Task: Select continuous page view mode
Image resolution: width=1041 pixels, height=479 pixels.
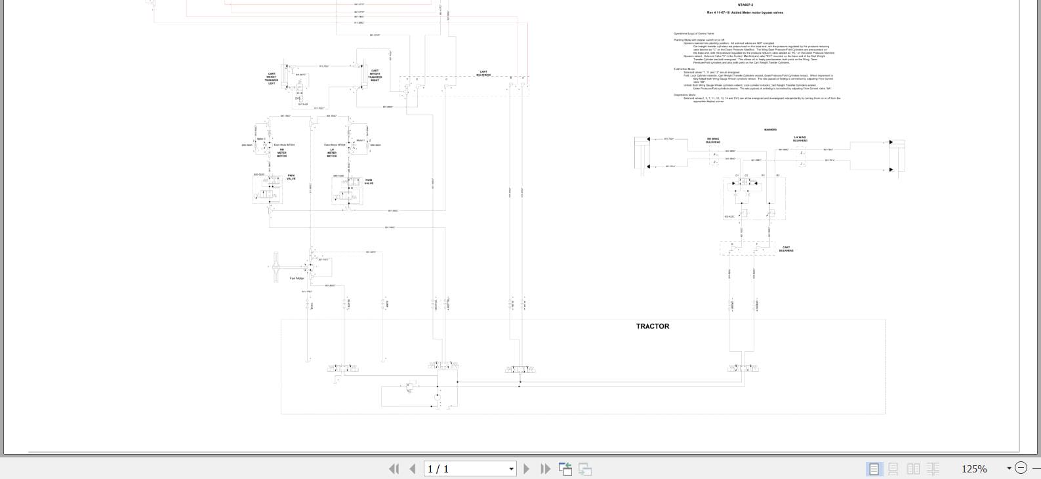Action: coord(893,469)
